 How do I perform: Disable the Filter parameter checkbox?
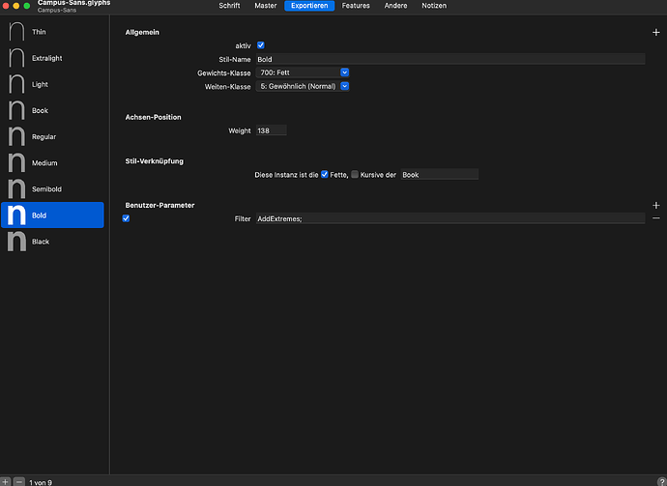click(x=127, y=218)
